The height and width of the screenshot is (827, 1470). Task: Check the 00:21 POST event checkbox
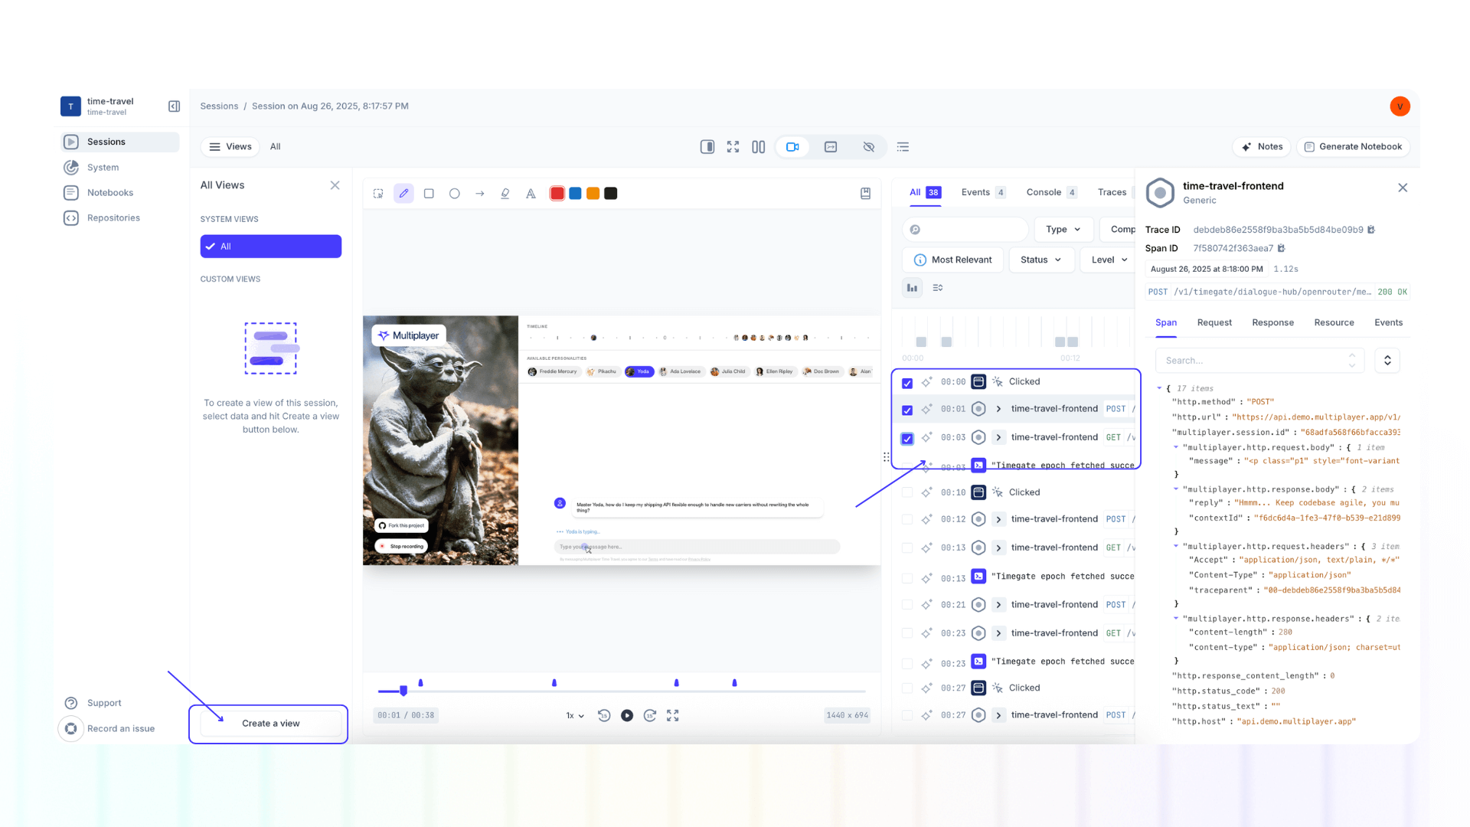click(907, 605)
